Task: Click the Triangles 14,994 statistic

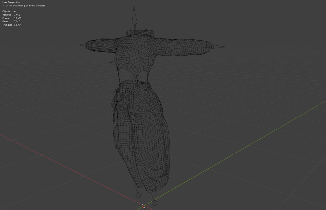Action: pos(12,25)
